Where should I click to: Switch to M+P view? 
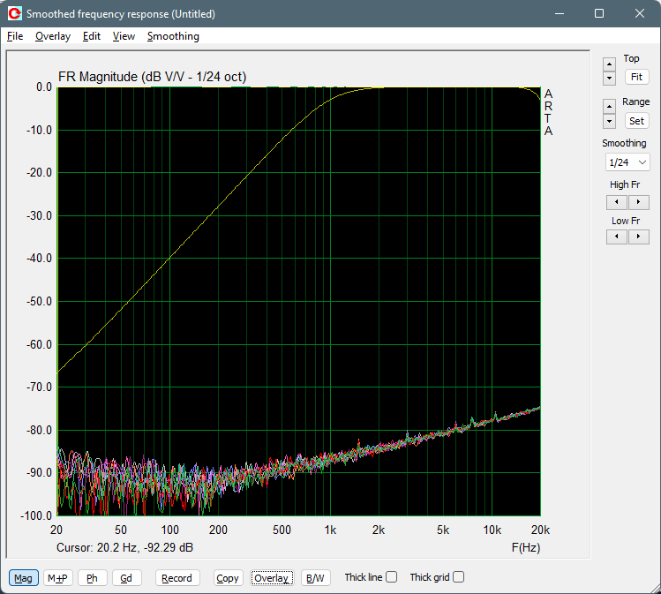click(x=57, y=578)
